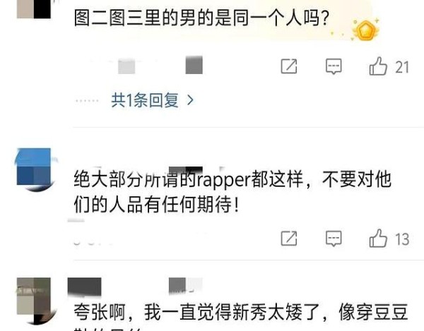
Task: Thumbs-up the comment about rapper人品
Action: tap(378, 238)
